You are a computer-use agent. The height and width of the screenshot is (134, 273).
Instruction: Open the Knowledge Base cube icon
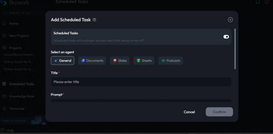[x=4, y=96]
